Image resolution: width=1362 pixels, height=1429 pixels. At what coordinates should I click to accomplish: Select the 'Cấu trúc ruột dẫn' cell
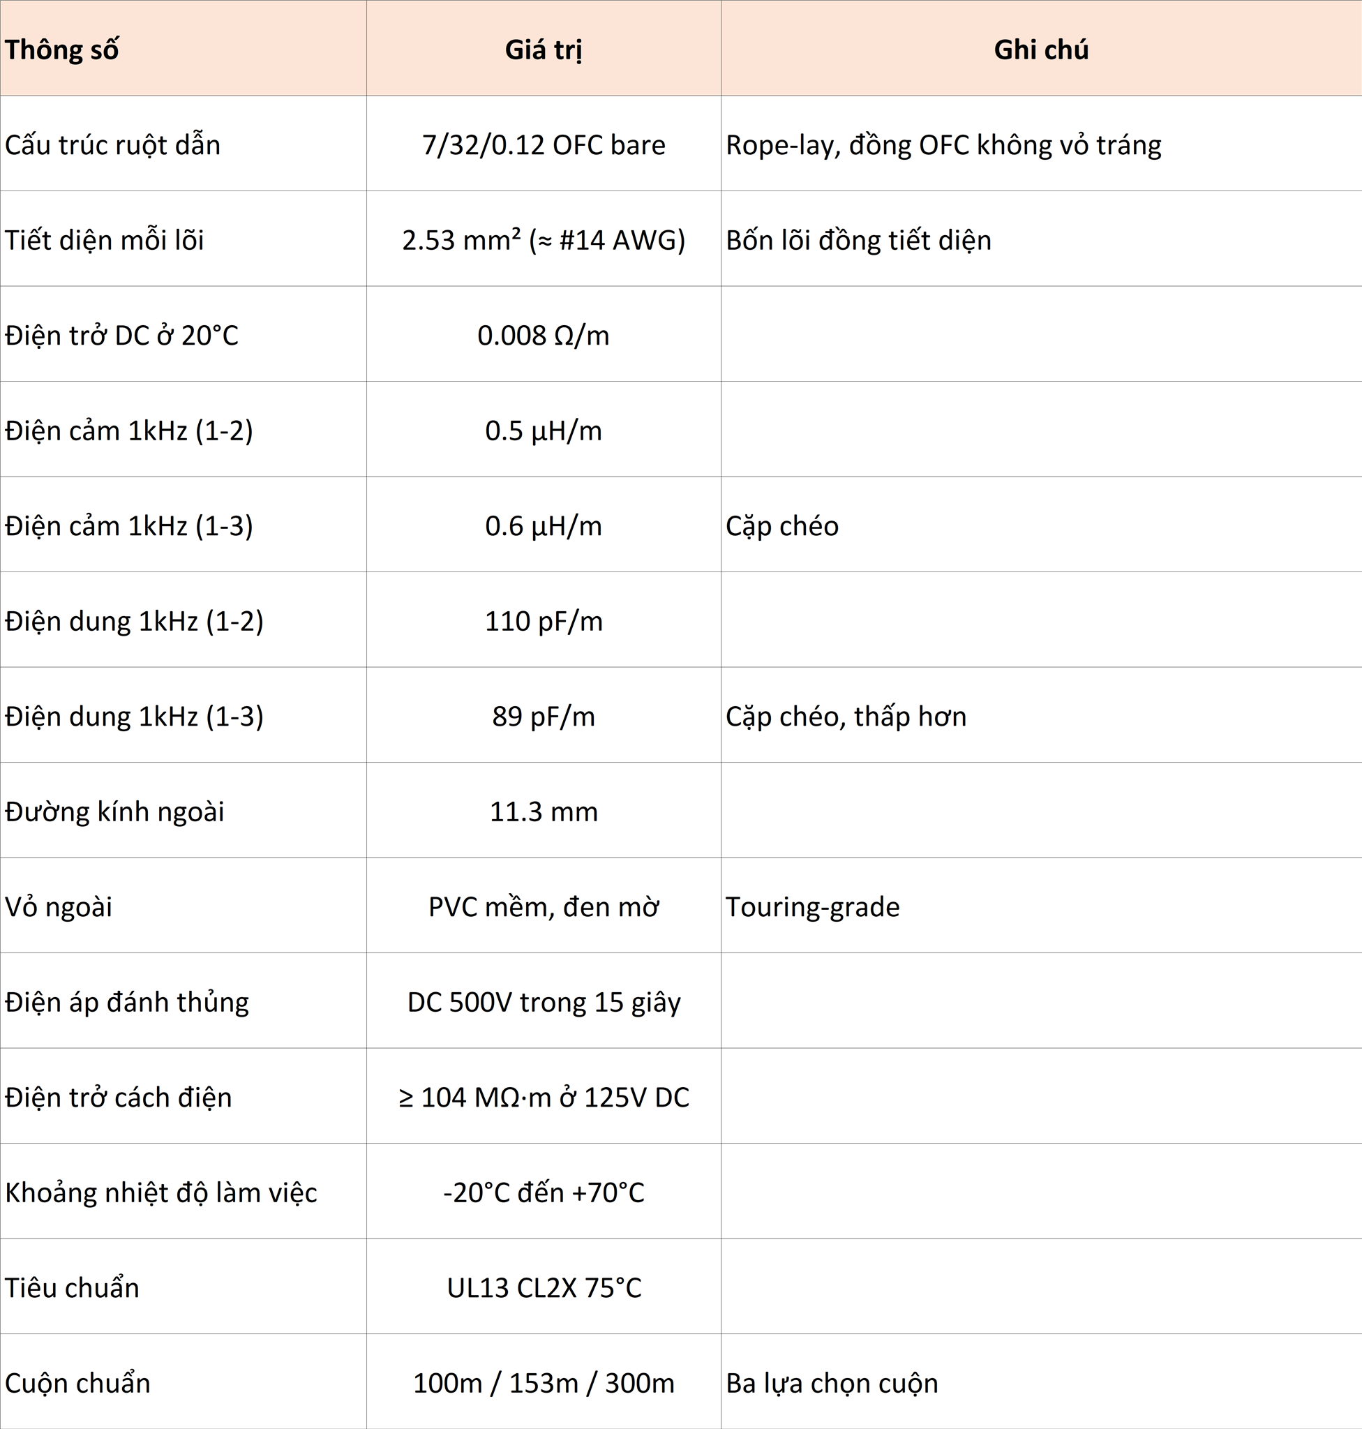(x=183, y=144)
